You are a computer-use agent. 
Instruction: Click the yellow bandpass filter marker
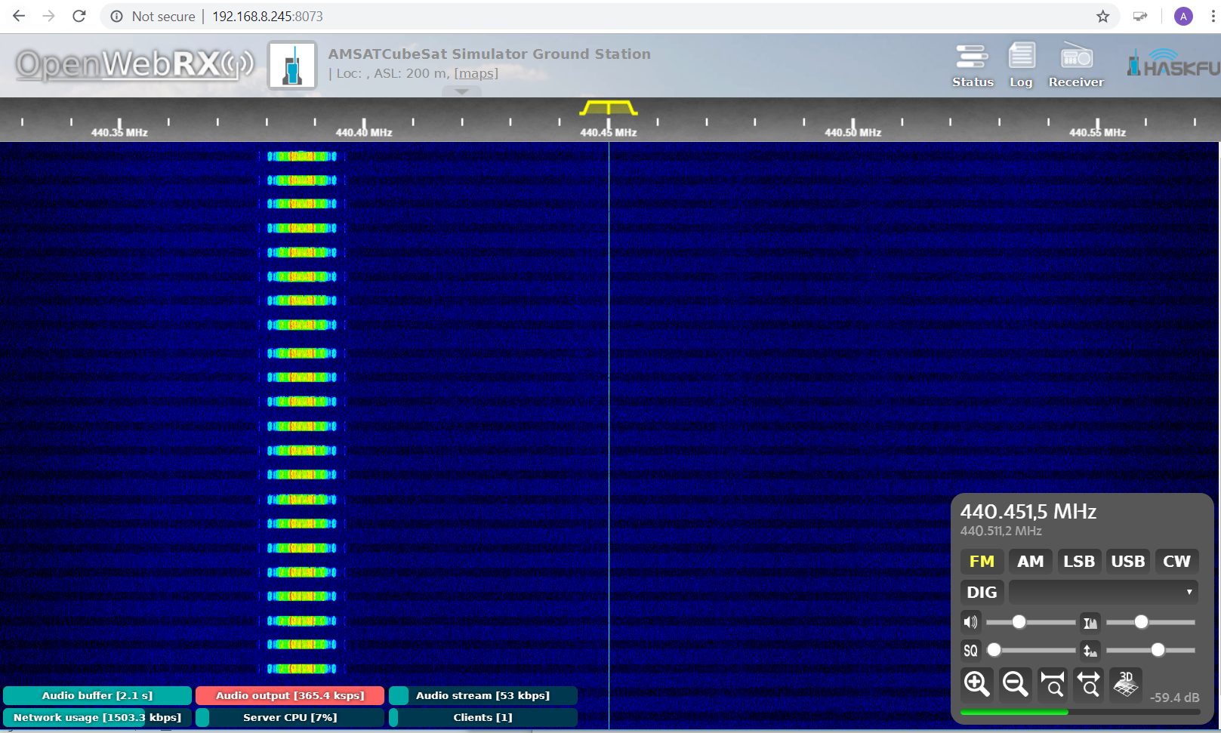[x=609, y=108]
